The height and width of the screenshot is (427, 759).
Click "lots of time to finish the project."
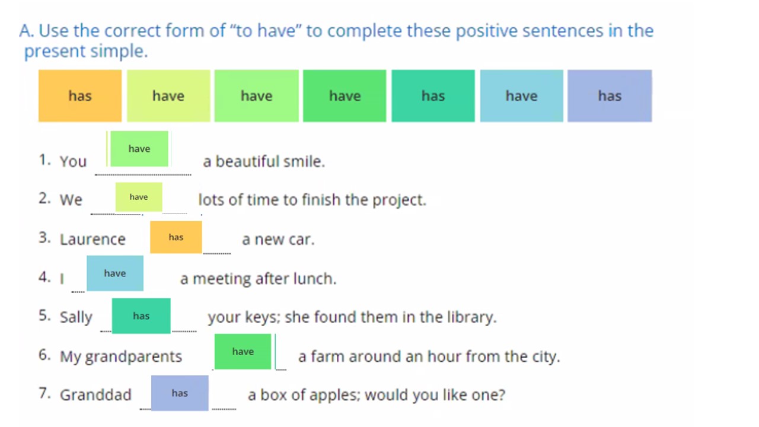312,200
